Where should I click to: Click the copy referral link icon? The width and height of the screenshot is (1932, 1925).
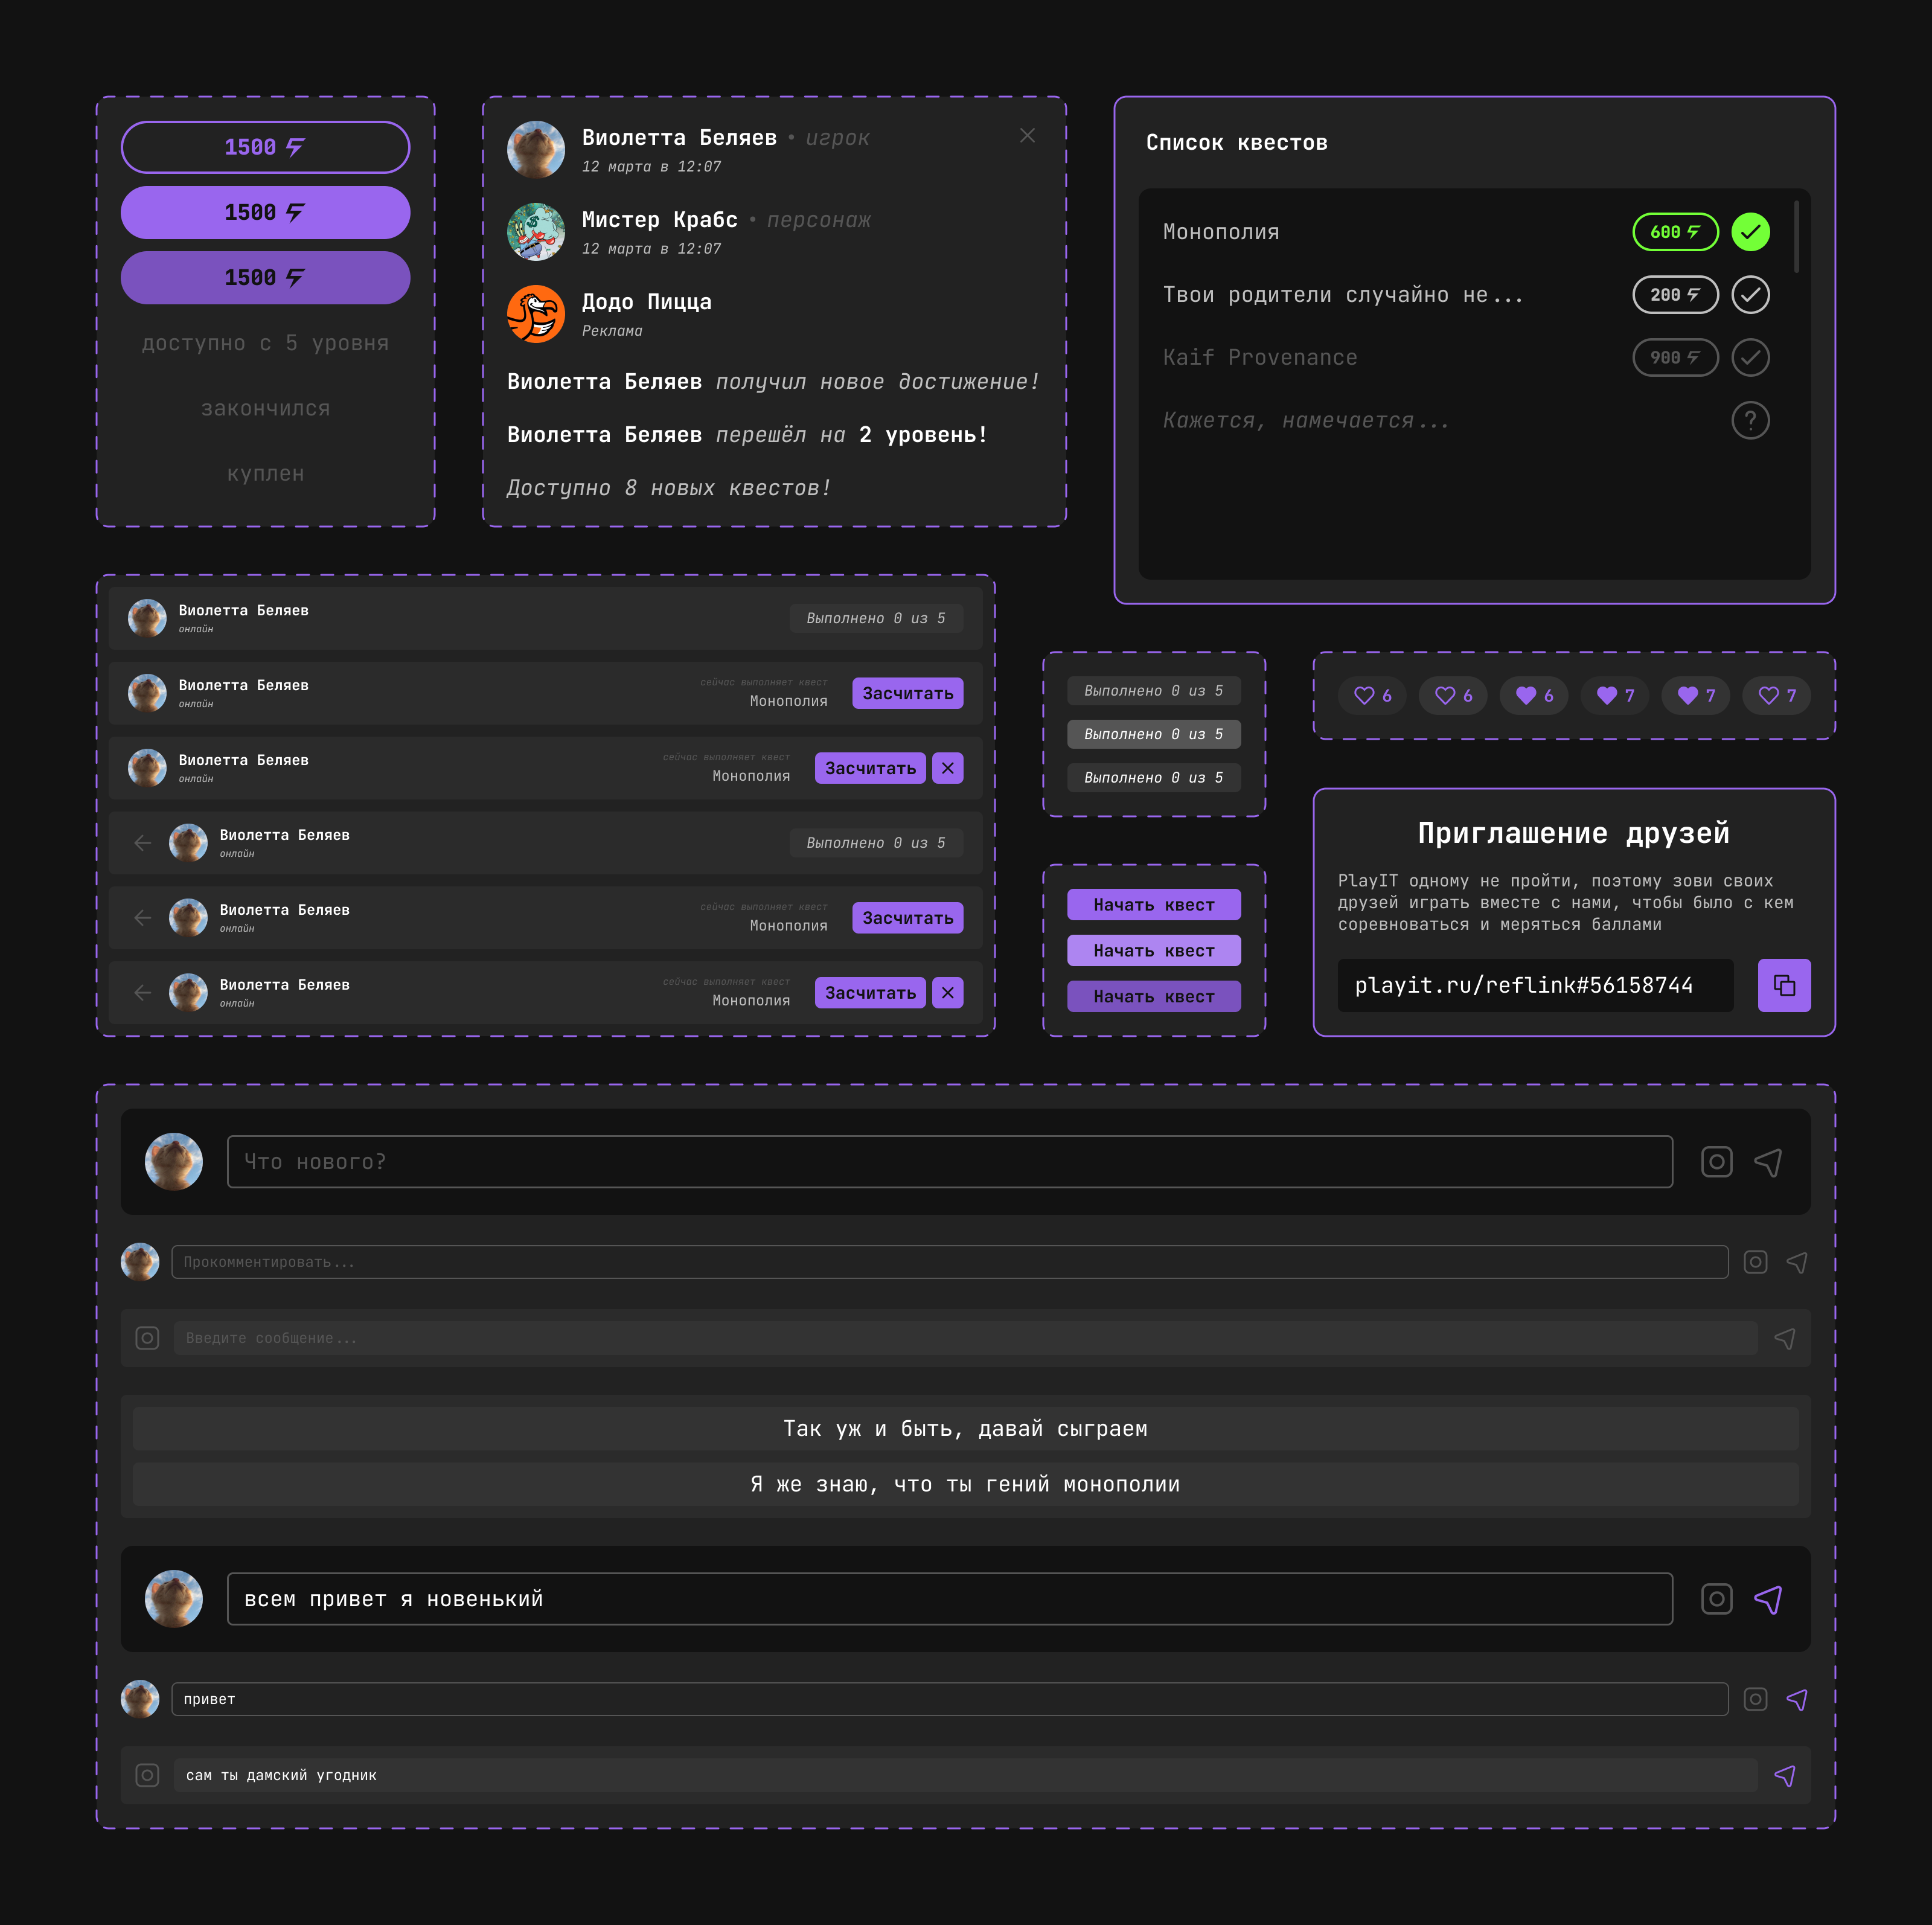pyautogui.click(x=1784, y=985)
